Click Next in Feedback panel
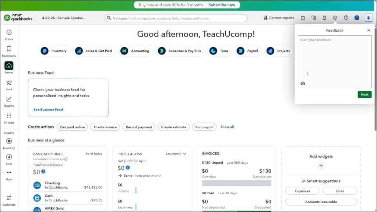This screenshot has height=212, width=377. pos(364,95)
